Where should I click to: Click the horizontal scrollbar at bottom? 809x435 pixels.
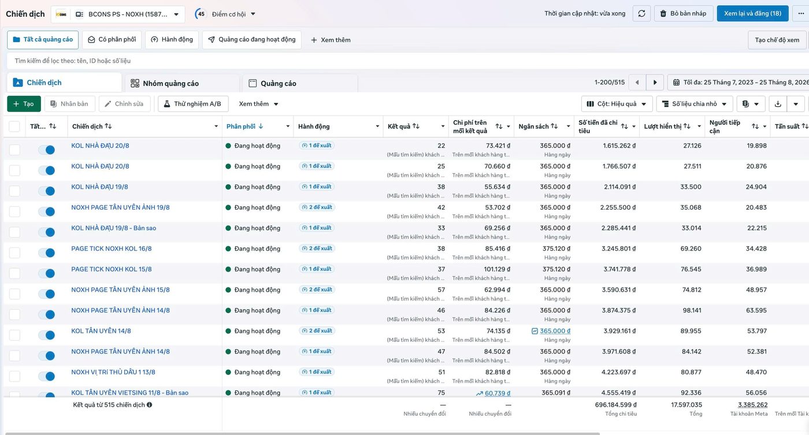[x=301, y=433]
